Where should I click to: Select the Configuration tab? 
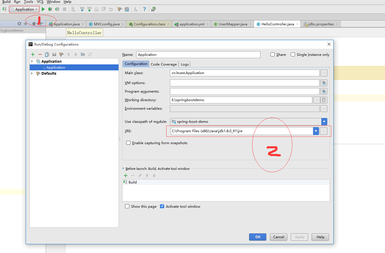(136, 64)
